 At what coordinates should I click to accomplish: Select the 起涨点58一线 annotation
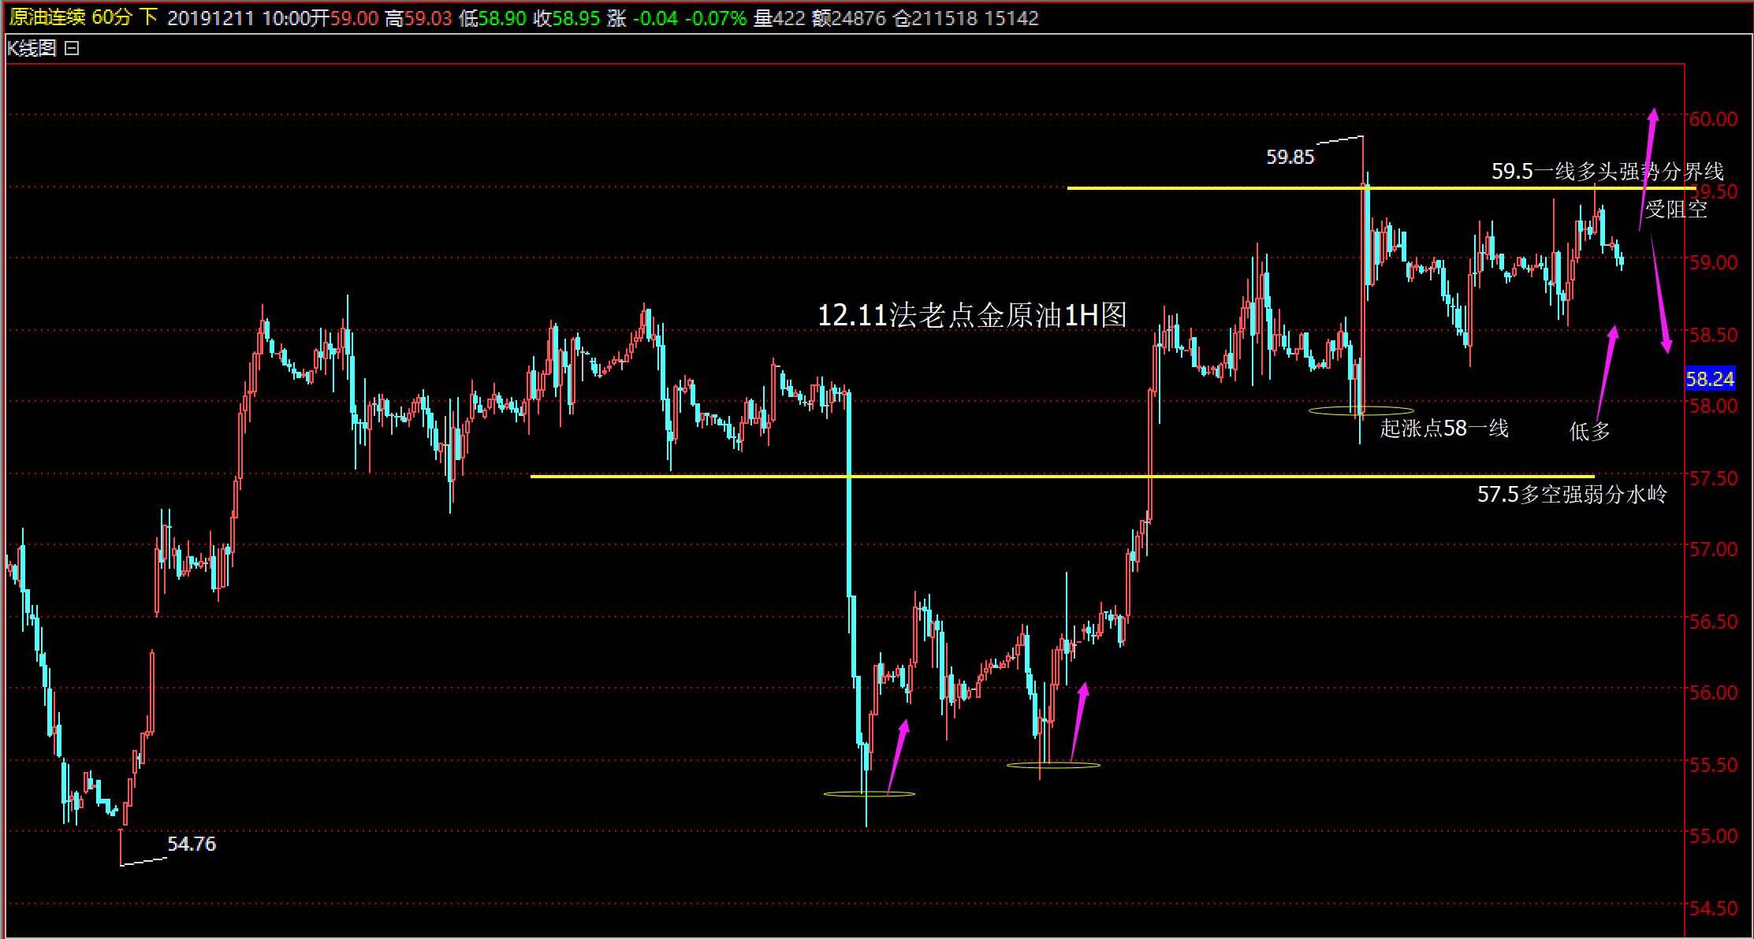[x=1444, y=429]
